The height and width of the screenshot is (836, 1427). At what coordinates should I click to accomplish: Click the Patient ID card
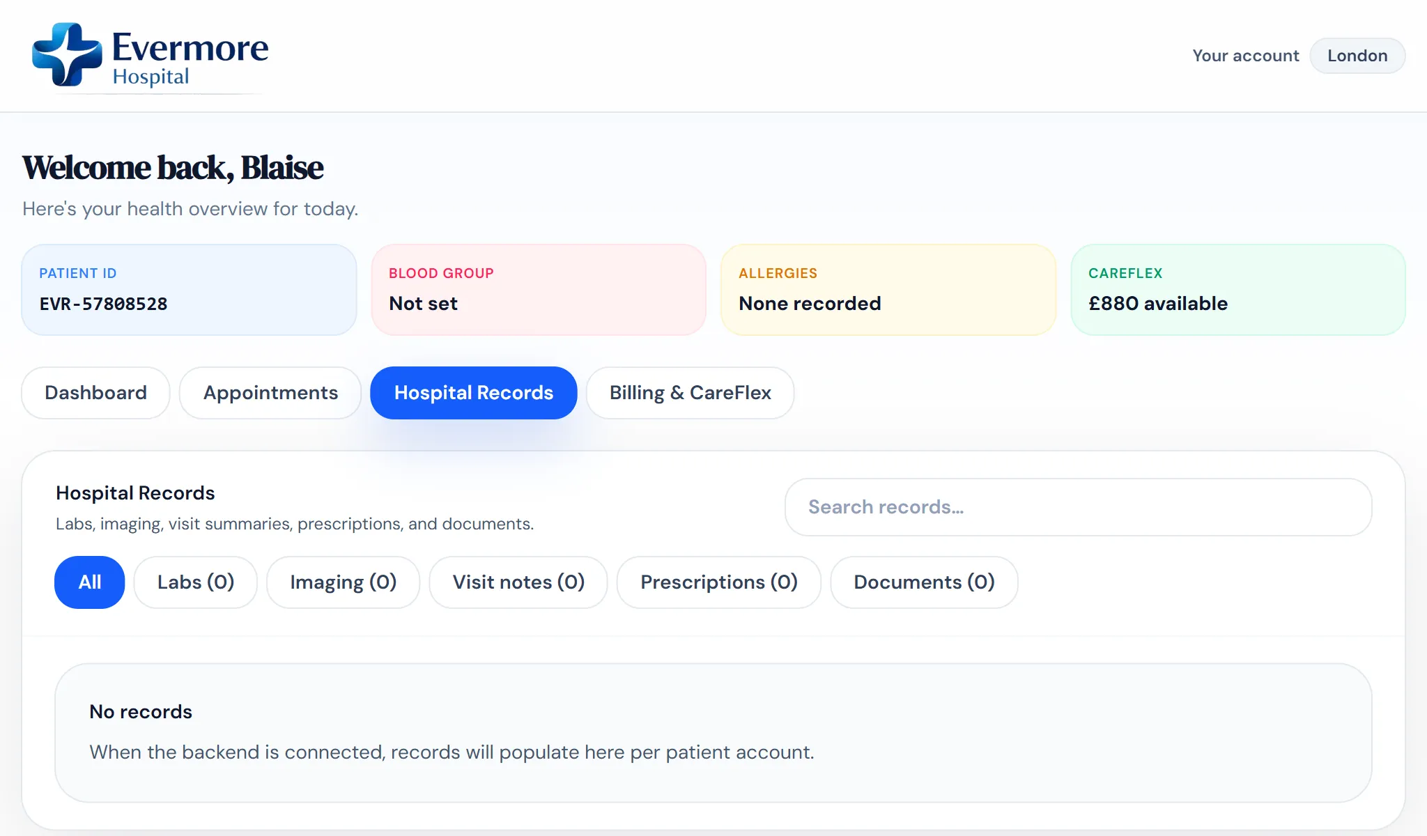(x=189, y=290)
